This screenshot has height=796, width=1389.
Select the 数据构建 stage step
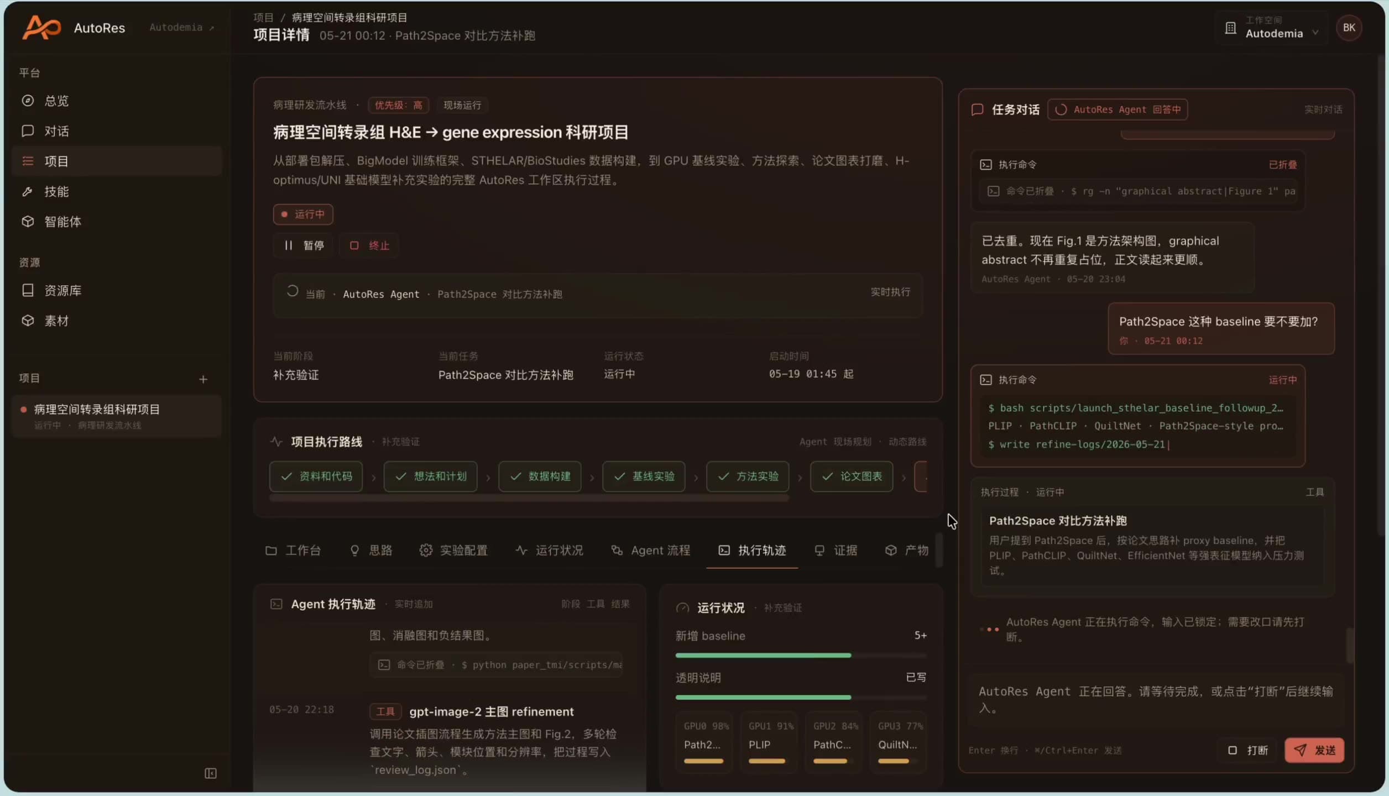[540, 476]
